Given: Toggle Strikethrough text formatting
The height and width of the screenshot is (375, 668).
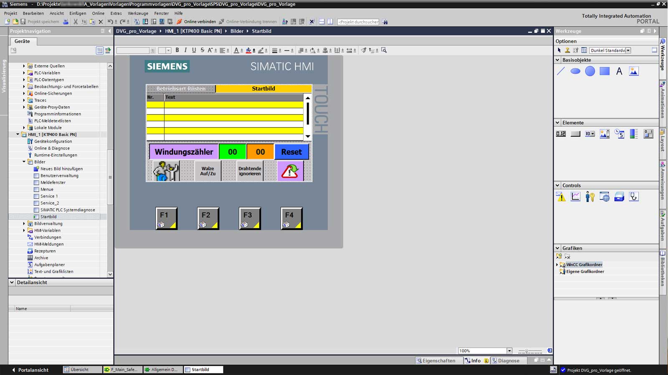Looking at the screenshot, I should pos(202,50).
